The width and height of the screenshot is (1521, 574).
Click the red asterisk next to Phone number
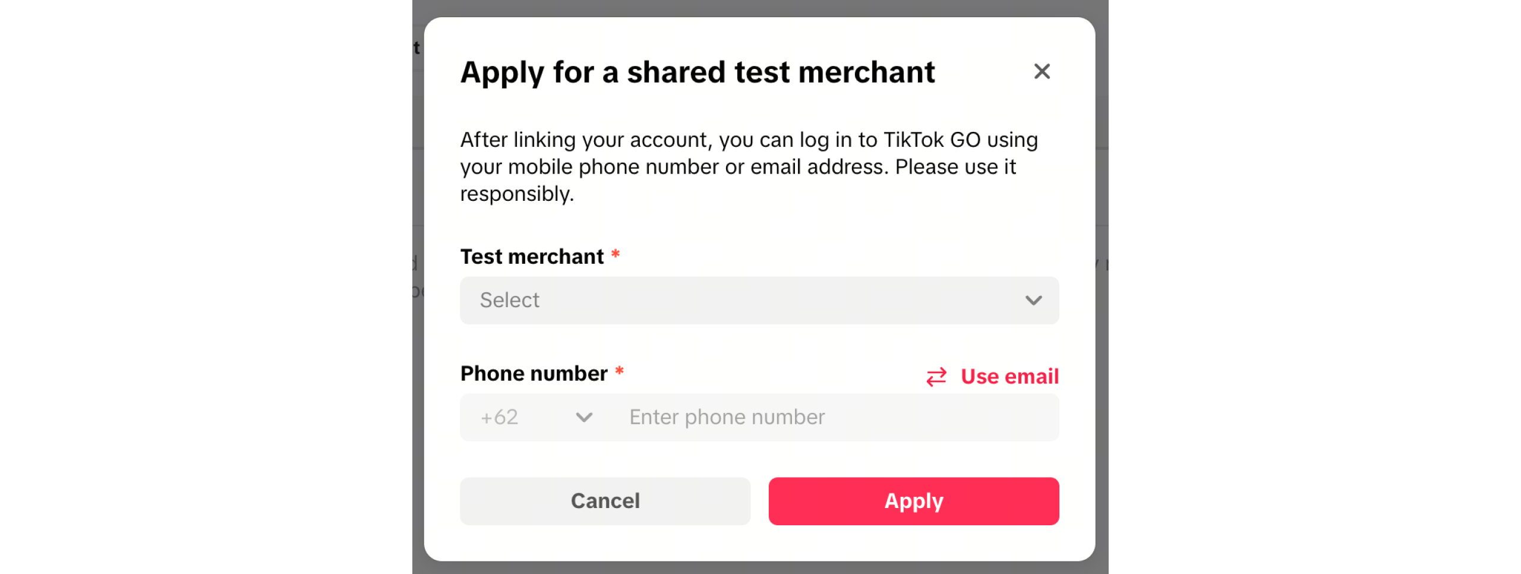[x=619, y=372]
